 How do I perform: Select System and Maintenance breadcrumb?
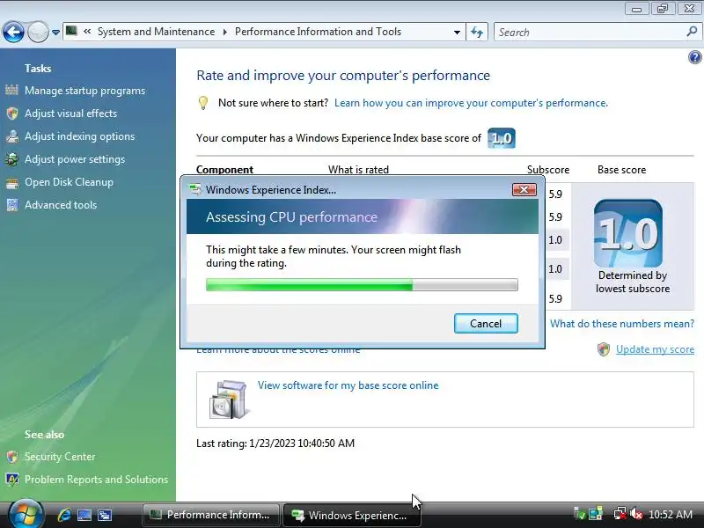tap(157, 32)
